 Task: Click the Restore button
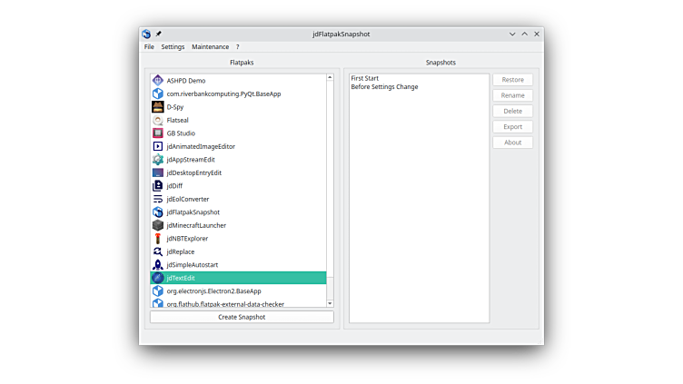click(x=512, y=80)
